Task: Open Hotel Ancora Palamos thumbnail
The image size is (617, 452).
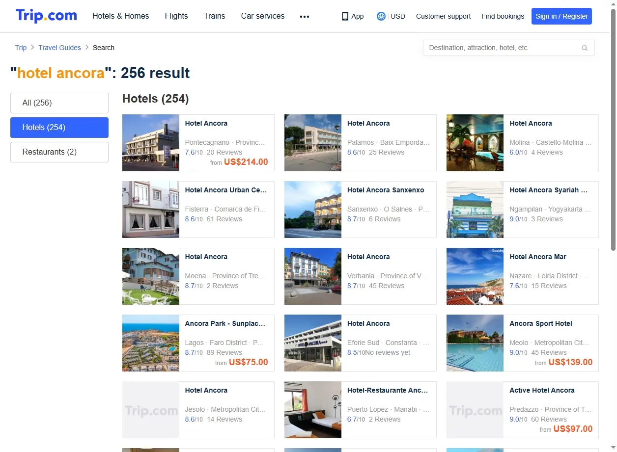Action: [x=313, y=143]
